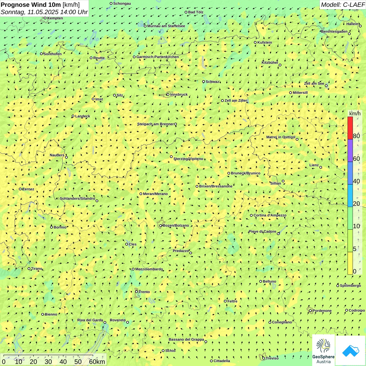Click the Sillian label

[x=276, y=183]
